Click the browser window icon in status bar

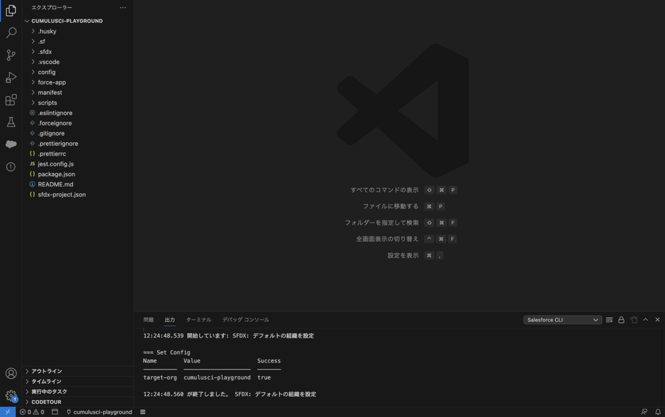pyautogui.click(x=55, y=412)
